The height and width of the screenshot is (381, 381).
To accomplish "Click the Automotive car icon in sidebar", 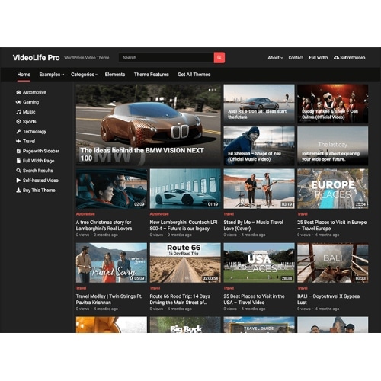I will coord(18,92).
